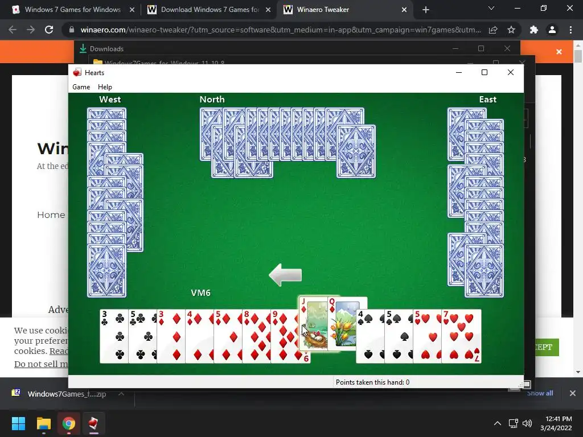The image size is (583, 437).
Task: Open Chrome tab search dropdown
Action: [491, 8]
